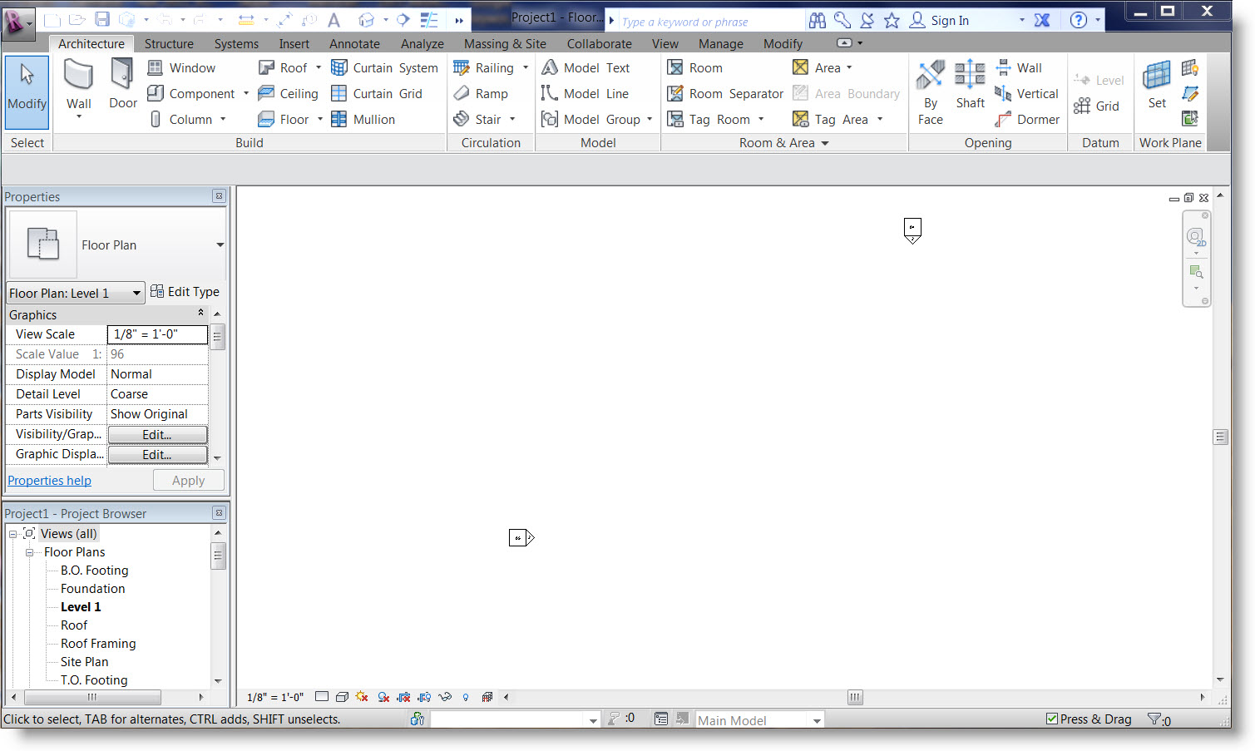Click the Set work plane tool
The image size is (1255, 751).
tap(1157, 85)
